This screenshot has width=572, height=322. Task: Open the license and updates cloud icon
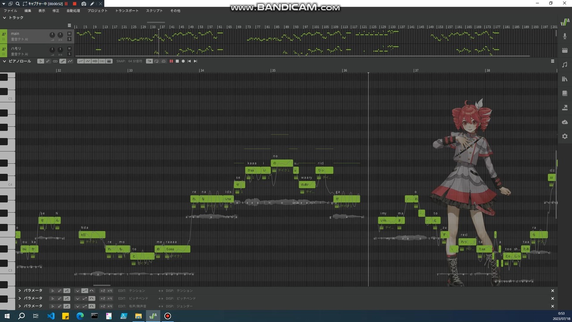tap(565, 122)
